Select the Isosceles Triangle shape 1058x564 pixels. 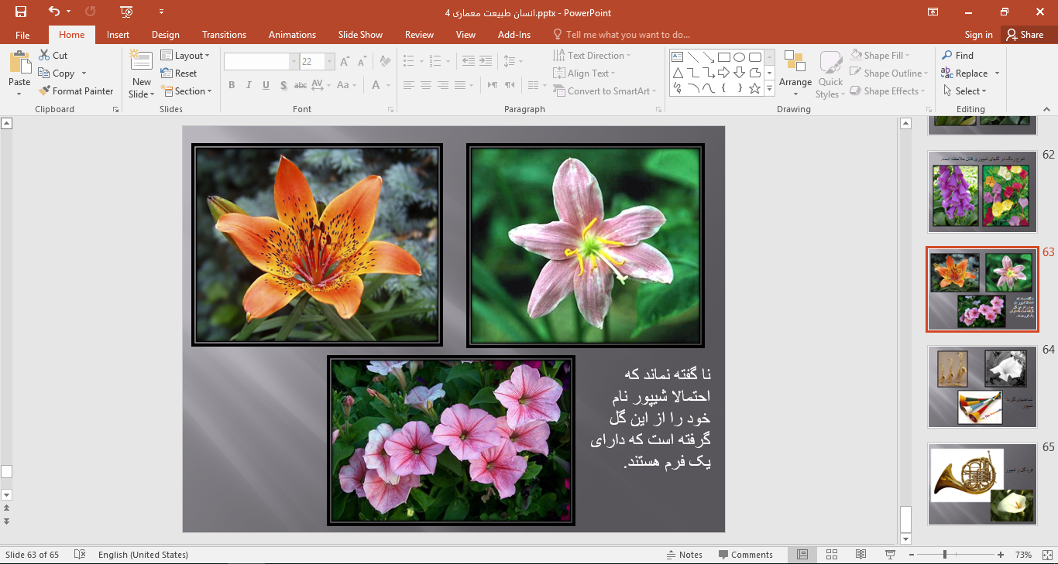tap(677, 73)
